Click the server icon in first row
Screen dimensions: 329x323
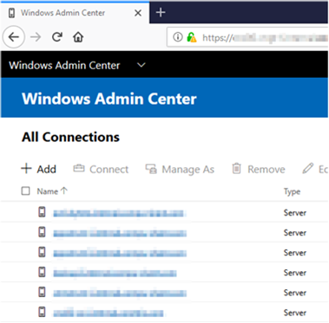[42, 212]
